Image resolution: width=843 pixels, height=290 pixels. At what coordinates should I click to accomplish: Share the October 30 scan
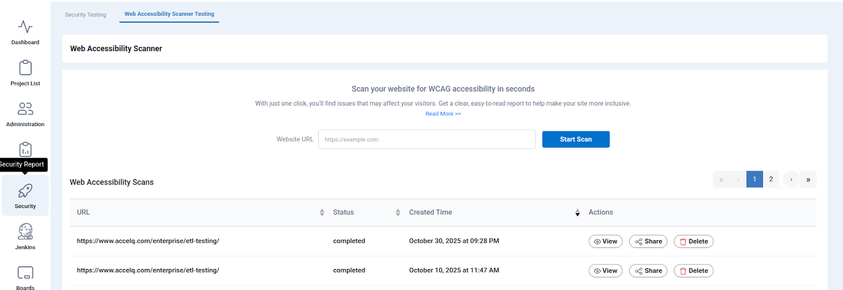[x=648, y=242]
